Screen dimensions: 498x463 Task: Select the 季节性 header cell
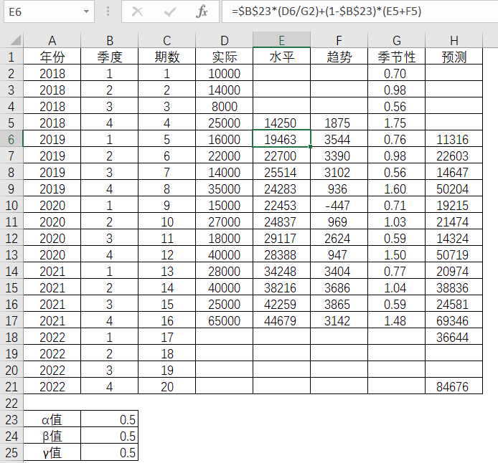click(396, 57)
